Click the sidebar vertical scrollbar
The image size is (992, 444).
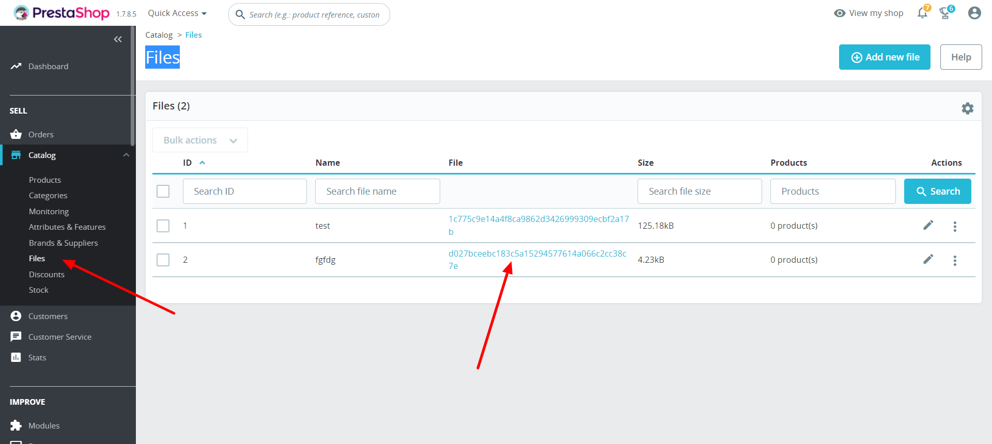pyautogui.click(x=133, y=85)
